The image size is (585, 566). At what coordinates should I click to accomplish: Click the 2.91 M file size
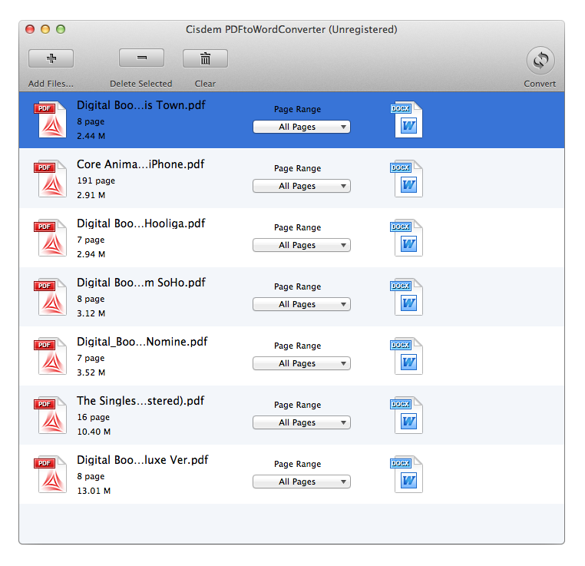click(x=91, y=195)
